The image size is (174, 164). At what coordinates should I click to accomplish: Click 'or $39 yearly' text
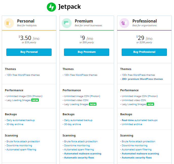coord(29,42)
